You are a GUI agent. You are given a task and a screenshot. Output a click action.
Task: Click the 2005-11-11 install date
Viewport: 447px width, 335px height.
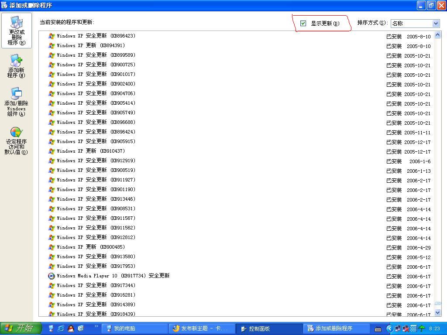[x=417, y=133]
